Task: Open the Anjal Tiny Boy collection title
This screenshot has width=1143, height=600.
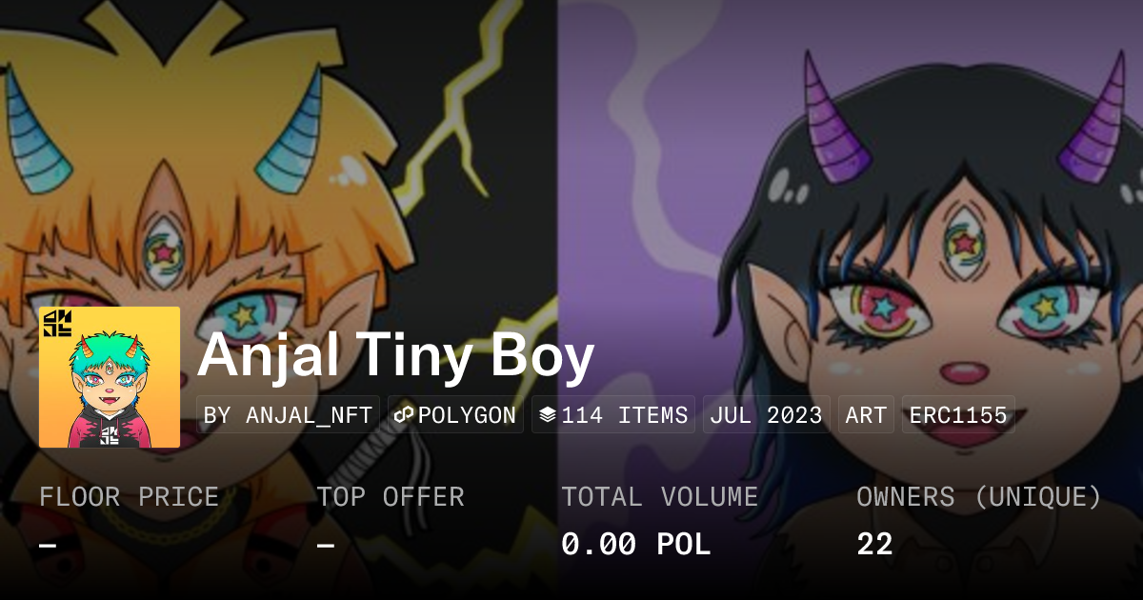Action: [396, 356]
